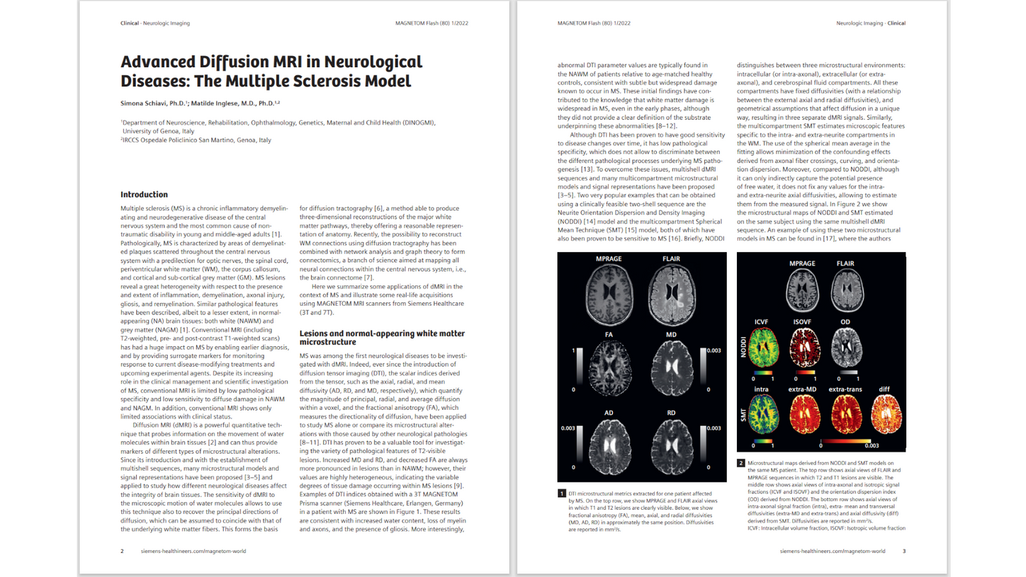Click the grayscale color bar beside the FA map
The height and width of the screenshot is (577, 1026).
point(580,366)
